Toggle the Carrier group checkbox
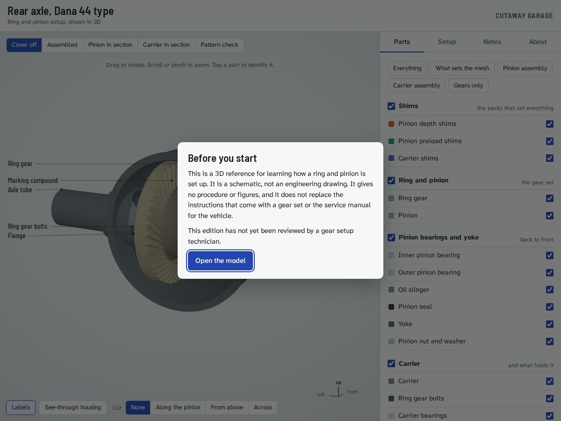561x421 pixels. pyautogui.click(x=391, y=364)
